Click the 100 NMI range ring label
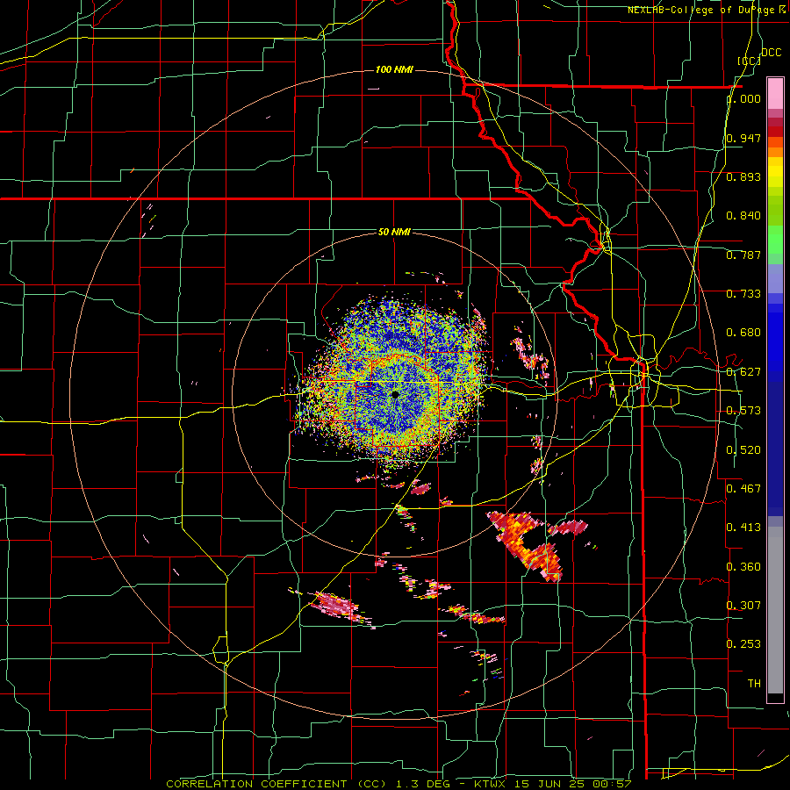The width and height of the screenshot is (790, 790). pyautogui.click(x=394, y=69)
